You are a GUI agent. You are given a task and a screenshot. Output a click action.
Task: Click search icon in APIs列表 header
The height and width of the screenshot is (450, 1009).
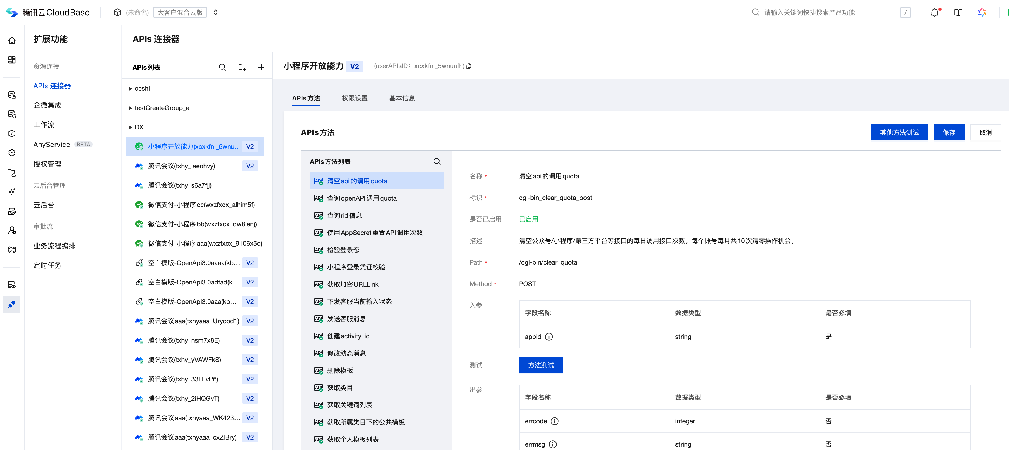click(x=222, y=67)
